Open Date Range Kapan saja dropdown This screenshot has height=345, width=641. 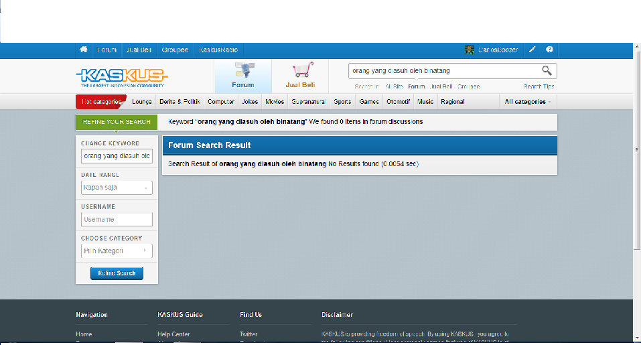(x=117, y=188)
